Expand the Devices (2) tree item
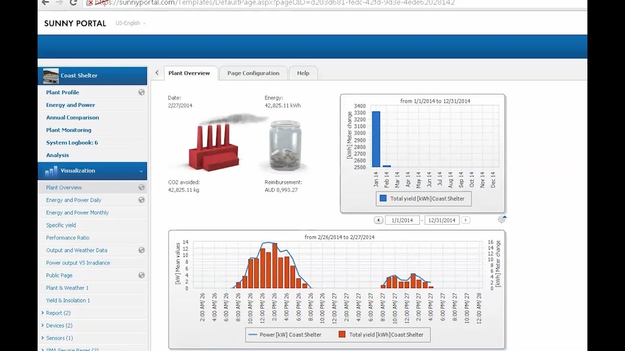Screen dimensions: 625x351 point(59,325)
